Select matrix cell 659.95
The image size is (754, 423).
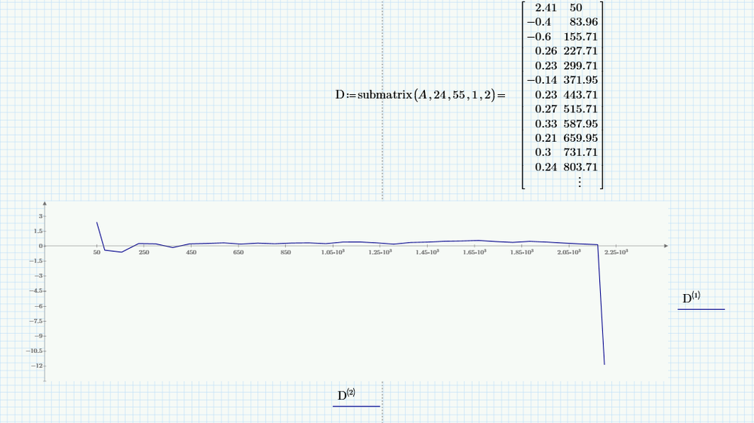[580, 138]
